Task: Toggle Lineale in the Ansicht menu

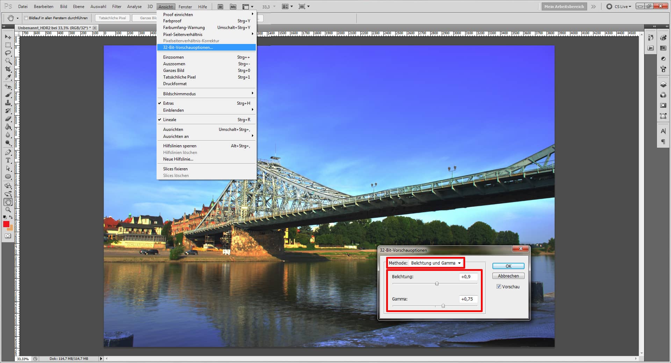Action: tap(169, 119)
